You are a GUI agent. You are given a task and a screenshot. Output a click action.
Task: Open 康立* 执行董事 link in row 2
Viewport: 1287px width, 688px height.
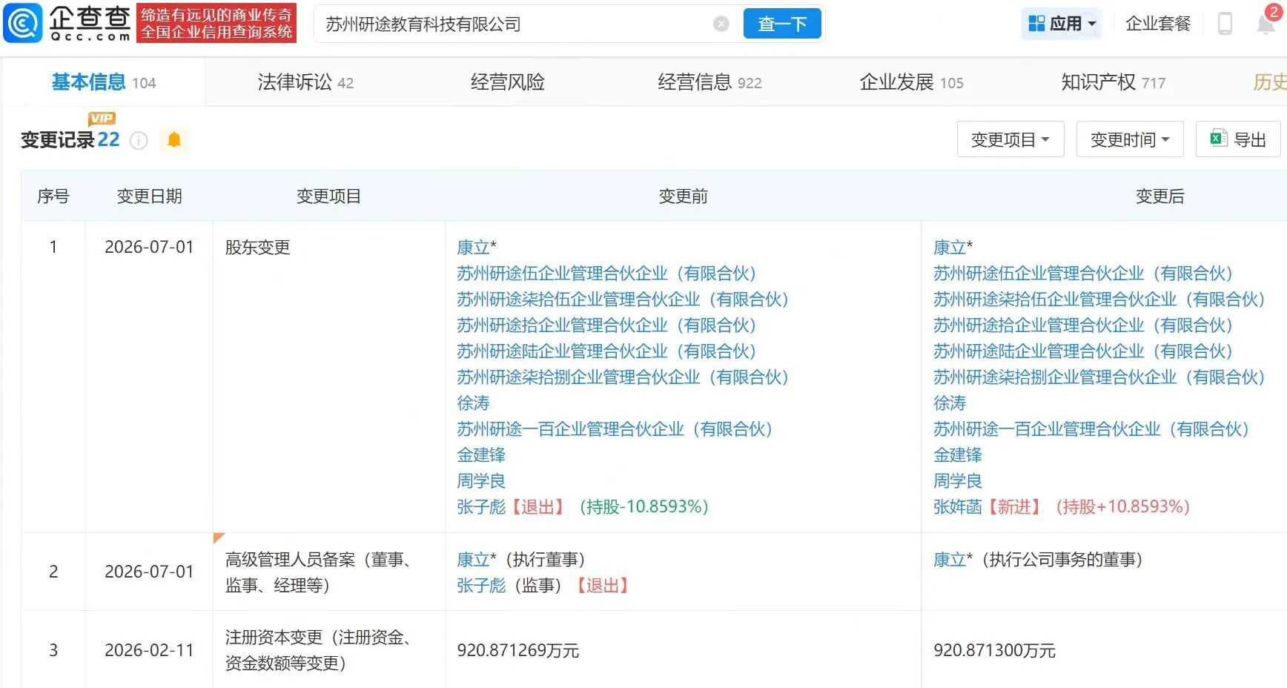tap(477, 560)
